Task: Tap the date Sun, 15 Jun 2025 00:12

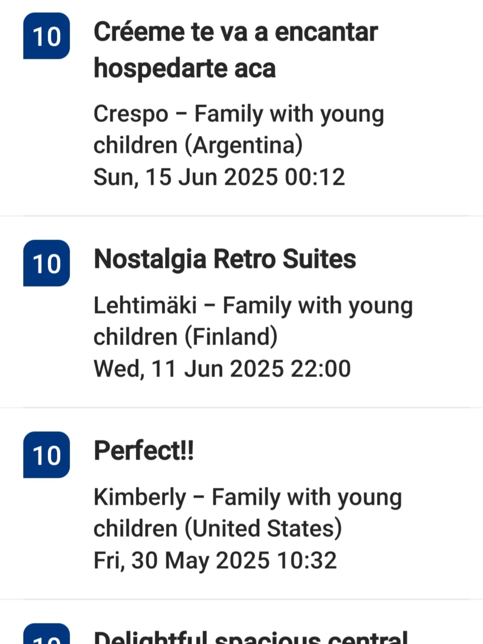Action: [x=219, y=177]
